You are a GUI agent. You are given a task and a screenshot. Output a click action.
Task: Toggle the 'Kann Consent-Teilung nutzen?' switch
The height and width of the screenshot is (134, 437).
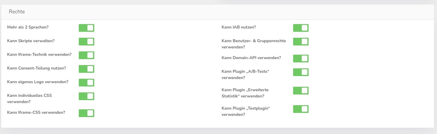tap(86, 69)
